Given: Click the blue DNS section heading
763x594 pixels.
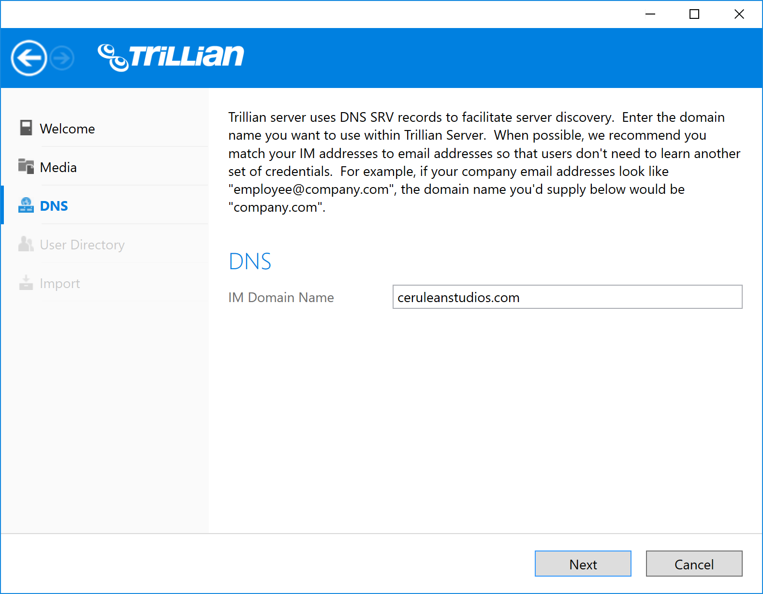Looking at the screenshot, I should coord(250,261).
